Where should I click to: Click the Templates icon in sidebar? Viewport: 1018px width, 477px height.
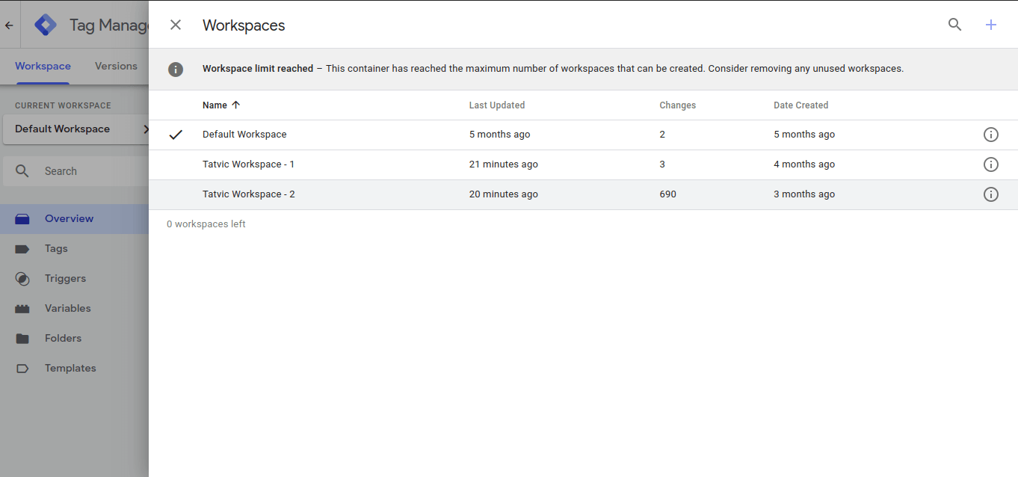click(x=22, y=369)
